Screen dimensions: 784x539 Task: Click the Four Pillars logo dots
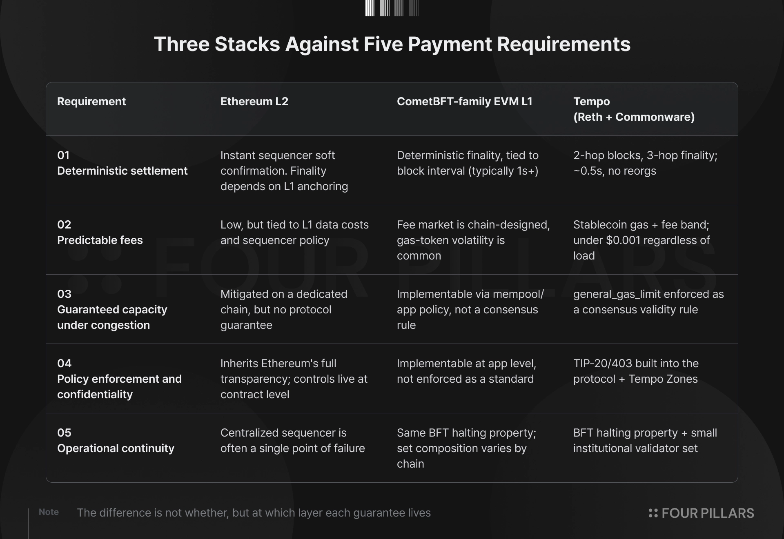[653, 513]
